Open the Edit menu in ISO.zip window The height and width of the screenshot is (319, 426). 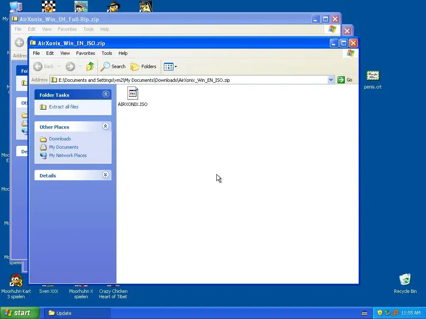click(50, 53)
